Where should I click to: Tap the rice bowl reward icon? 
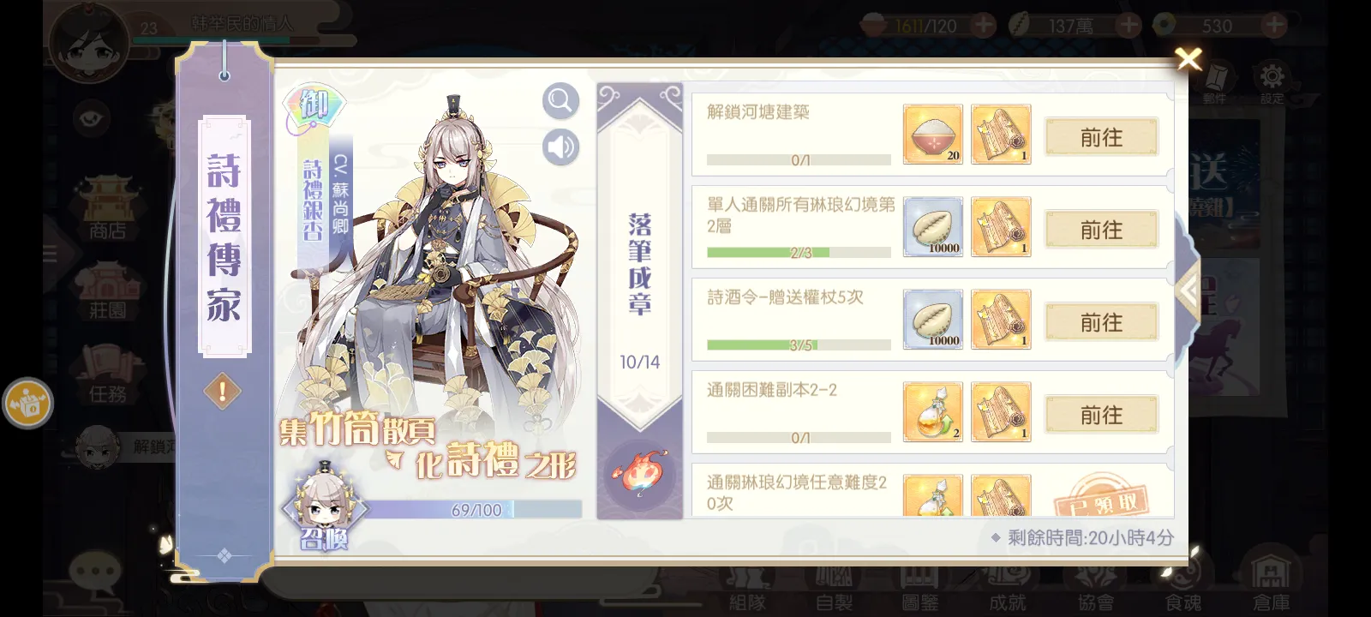[933, 135]
